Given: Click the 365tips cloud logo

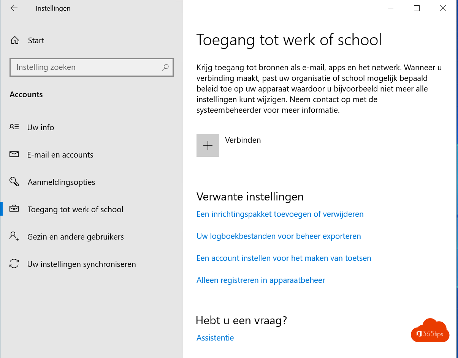Looking at the screenshot, I should 430,330.
